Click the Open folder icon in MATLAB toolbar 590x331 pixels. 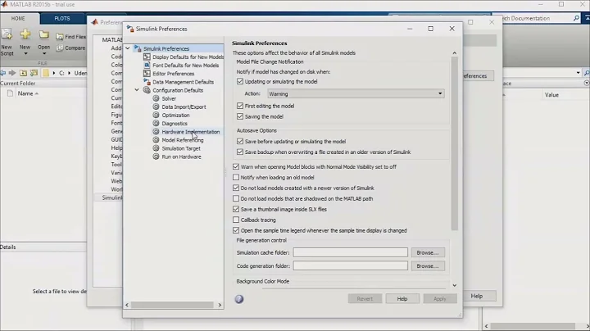point(43,34)
